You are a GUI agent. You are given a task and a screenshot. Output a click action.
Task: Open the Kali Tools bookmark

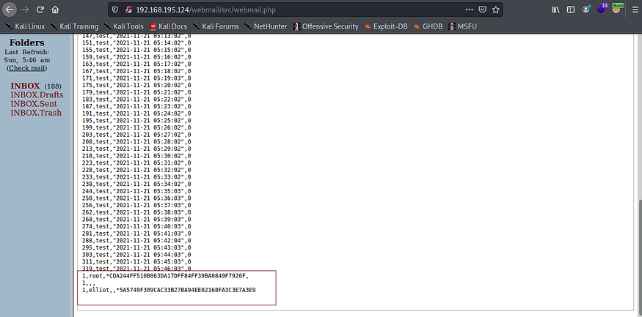pyautogui.click(x=124, y=26)
